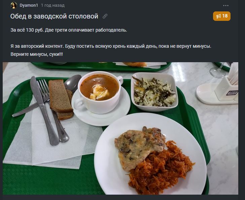Click the paragraph starting 'Я за авторский контент'
This screenshot has height=200, width=245.
[x=111, y=46]
